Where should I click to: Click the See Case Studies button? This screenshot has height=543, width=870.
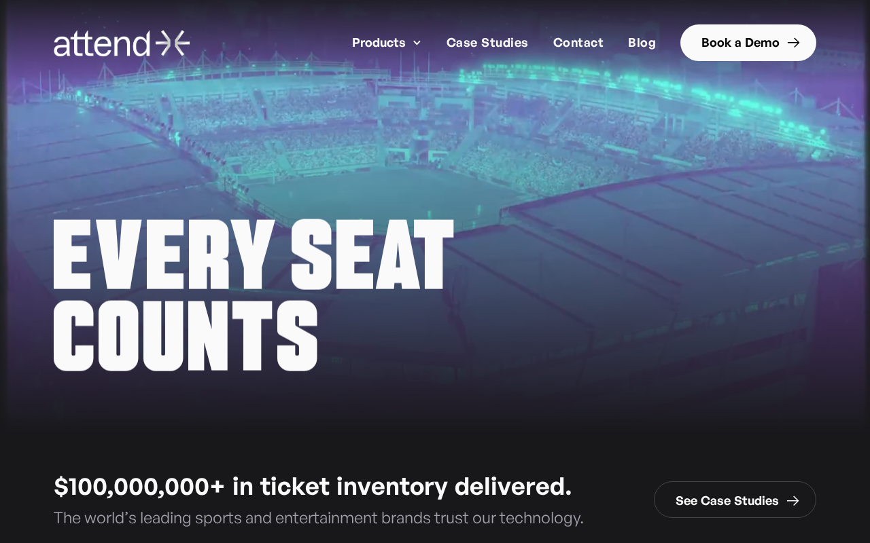727,501
